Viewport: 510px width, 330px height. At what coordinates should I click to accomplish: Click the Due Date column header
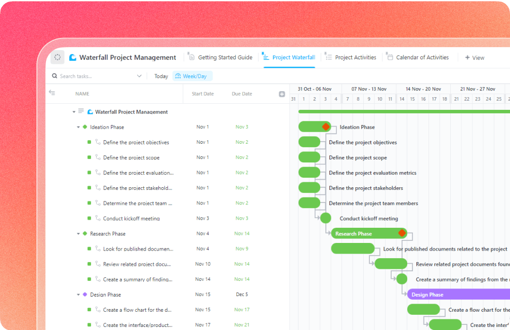(242, 94)
